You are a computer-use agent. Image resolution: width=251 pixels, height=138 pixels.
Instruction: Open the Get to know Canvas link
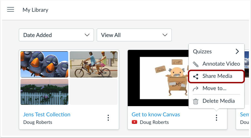pyautogui.click(x=156, y=115)
